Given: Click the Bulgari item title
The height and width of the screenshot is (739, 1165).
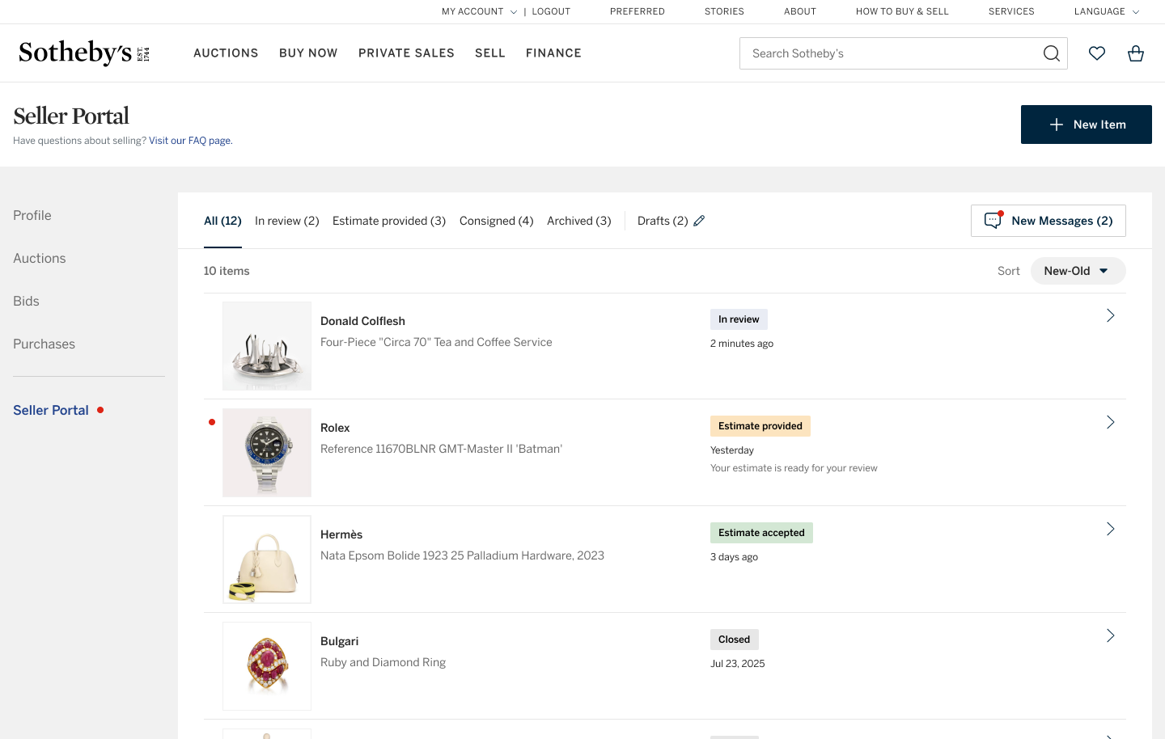Looking at the screenshot, I should 340,641.
